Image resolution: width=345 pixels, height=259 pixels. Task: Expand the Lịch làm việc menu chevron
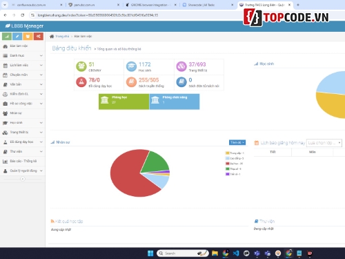pos(41,65)
